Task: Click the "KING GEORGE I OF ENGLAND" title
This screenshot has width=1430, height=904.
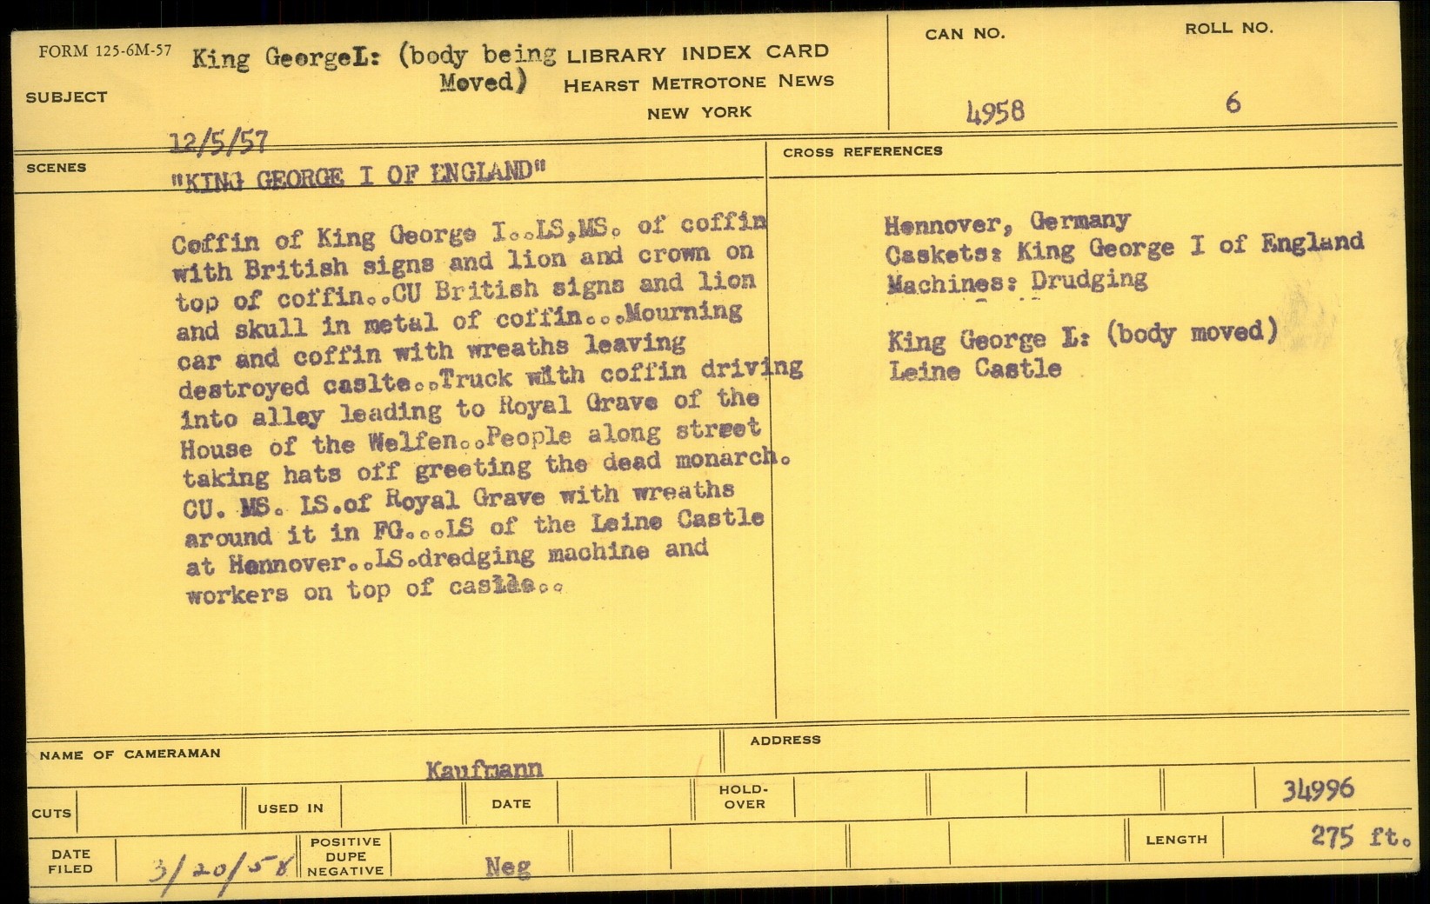Action: pos(360,175)
